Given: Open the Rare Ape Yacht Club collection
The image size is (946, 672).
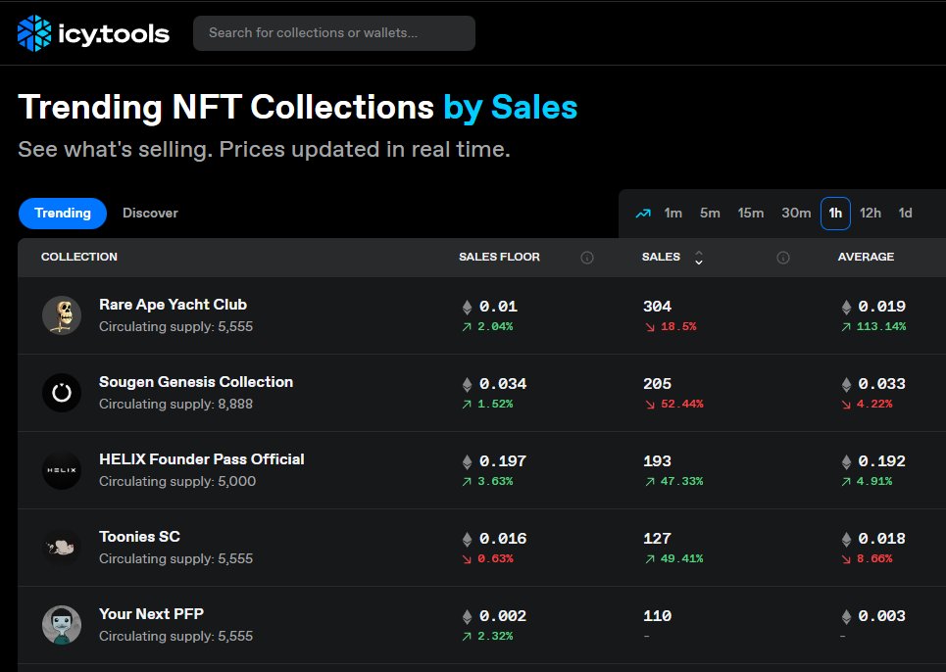Looking at the screenshot, I should click(x=173, y=305).
